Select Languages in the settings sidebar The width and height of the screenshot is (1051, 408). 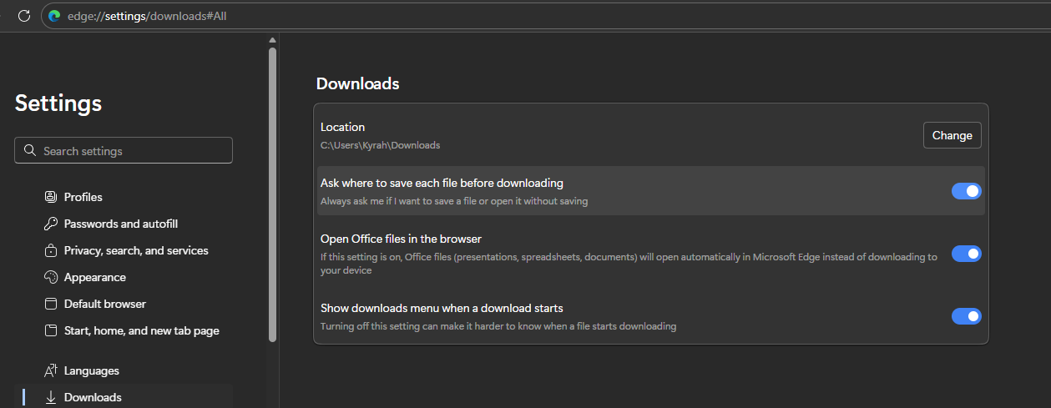click(91, 370)
